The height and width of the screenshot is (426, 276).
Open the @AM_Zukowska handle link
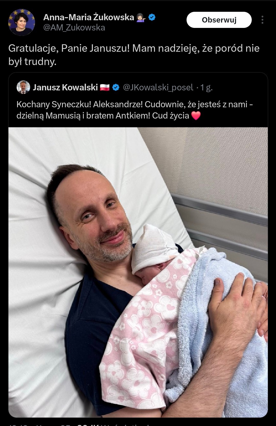tap(74, 28)
